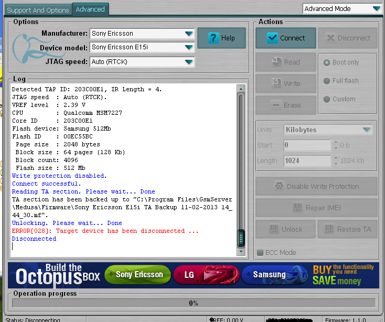
Task: Select the Custom flash option
Action: point(327,100)
